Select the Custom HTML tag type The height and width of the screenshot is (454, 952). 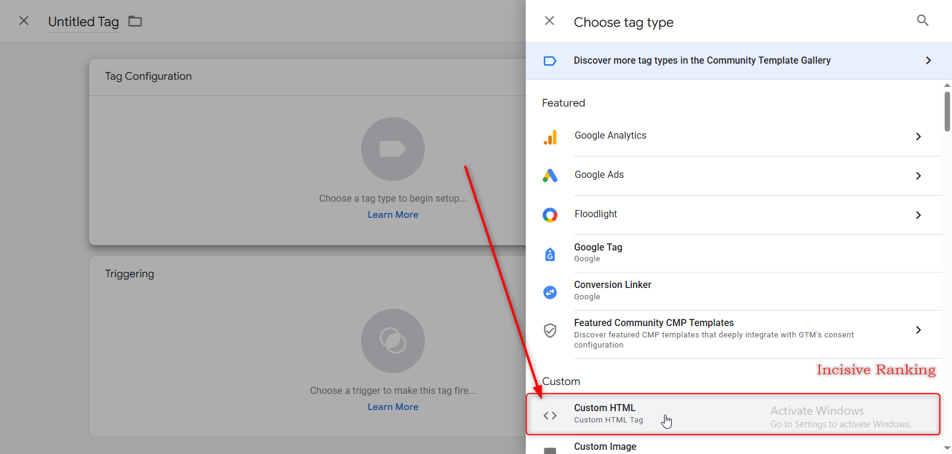click(x=733, y=414)
